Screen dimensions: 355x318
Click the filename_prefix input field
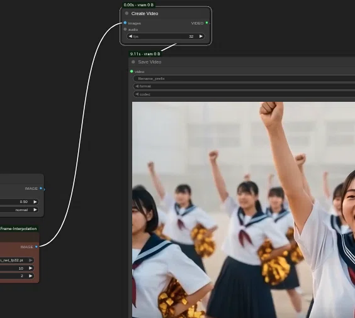coord(244,79)
